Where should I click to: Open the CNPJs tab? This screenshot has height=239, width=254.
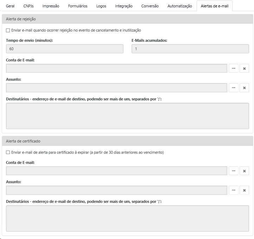pos(29,6)
